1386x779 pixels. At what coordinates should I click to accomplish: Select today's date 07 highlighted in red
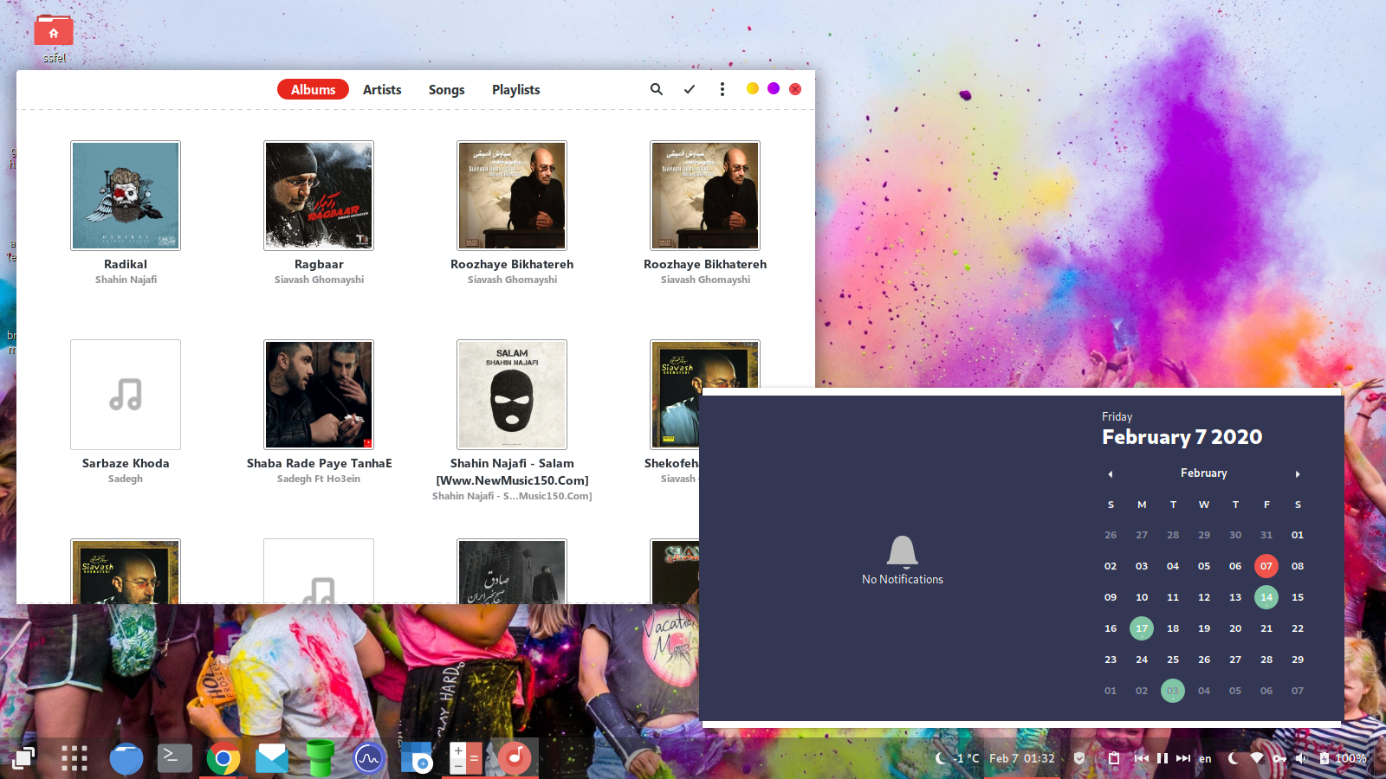click(1266, 566)
